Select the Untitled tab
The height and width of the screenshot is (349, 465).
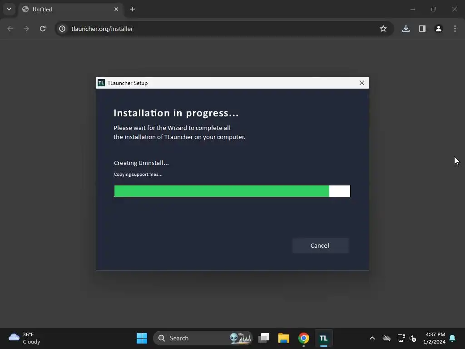(x=70, y=9)
